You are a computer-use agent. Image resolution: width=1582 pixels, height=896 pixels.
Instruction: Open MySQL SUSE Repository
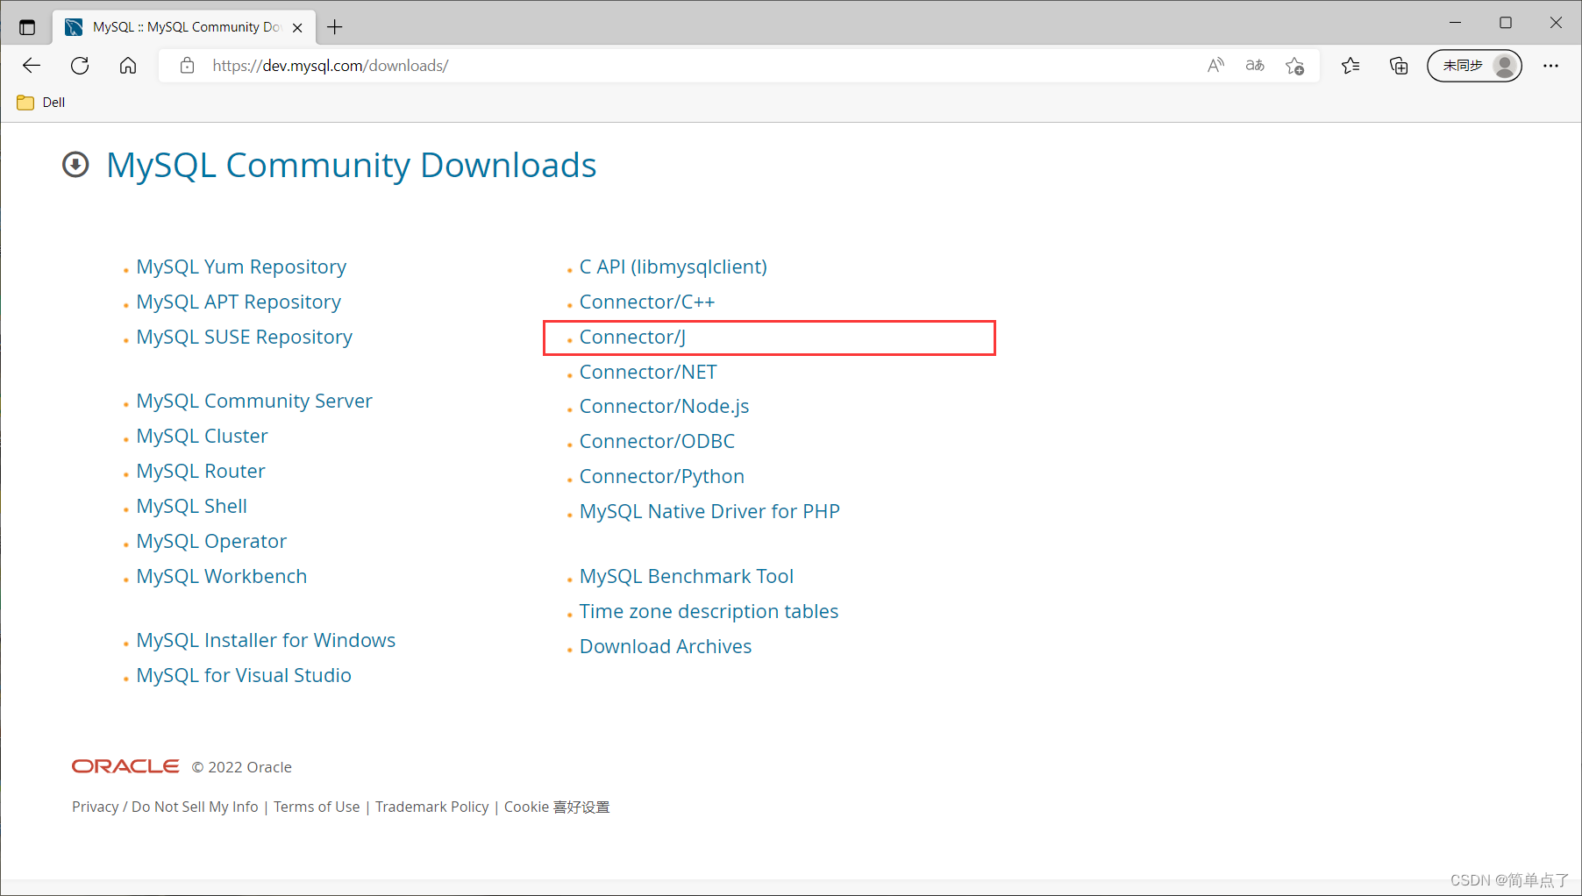point(244,337)
